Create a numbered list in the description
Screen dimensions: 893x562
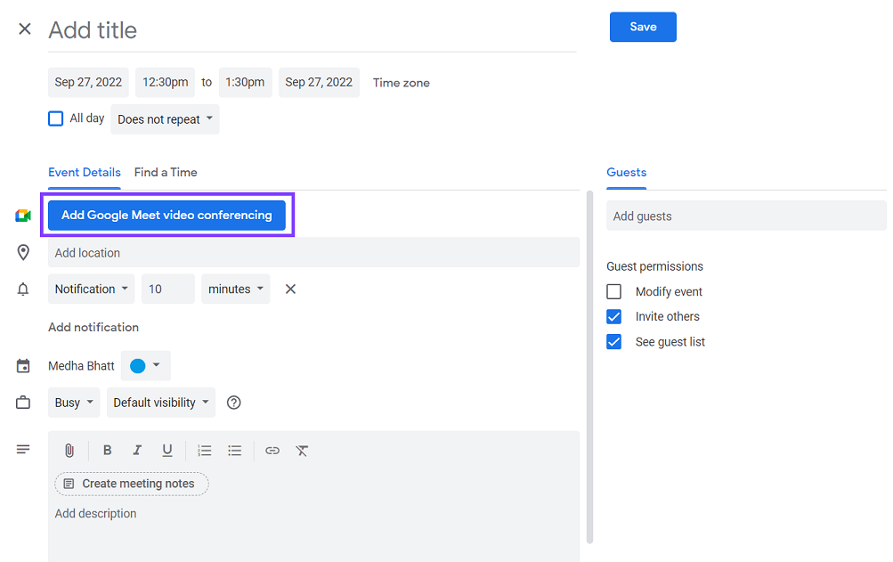[204, 450]
